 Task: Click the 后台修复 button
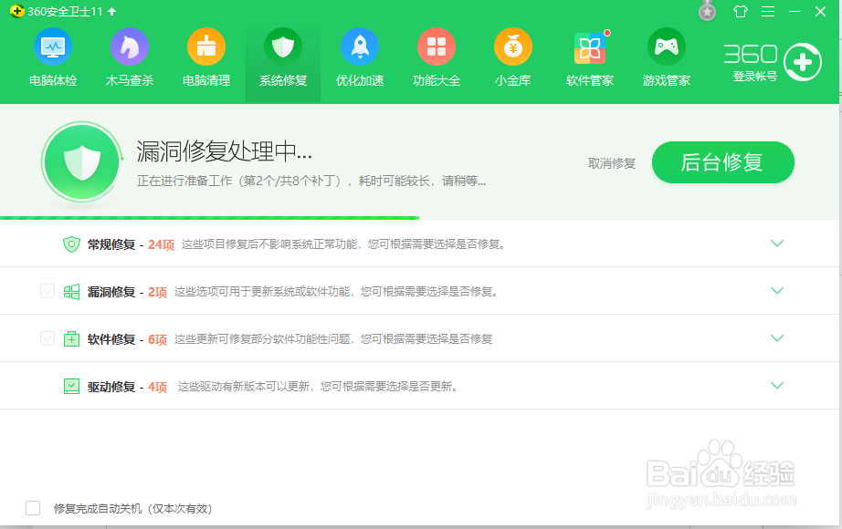point(722,162)
